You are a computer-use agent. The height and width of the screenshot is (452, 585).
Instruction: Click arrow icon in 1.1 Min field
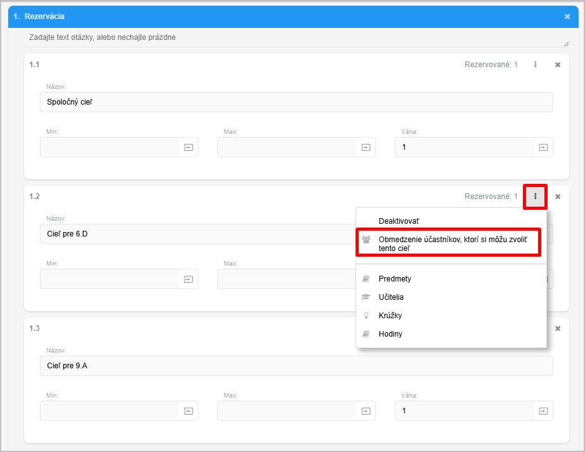(188, 147)
